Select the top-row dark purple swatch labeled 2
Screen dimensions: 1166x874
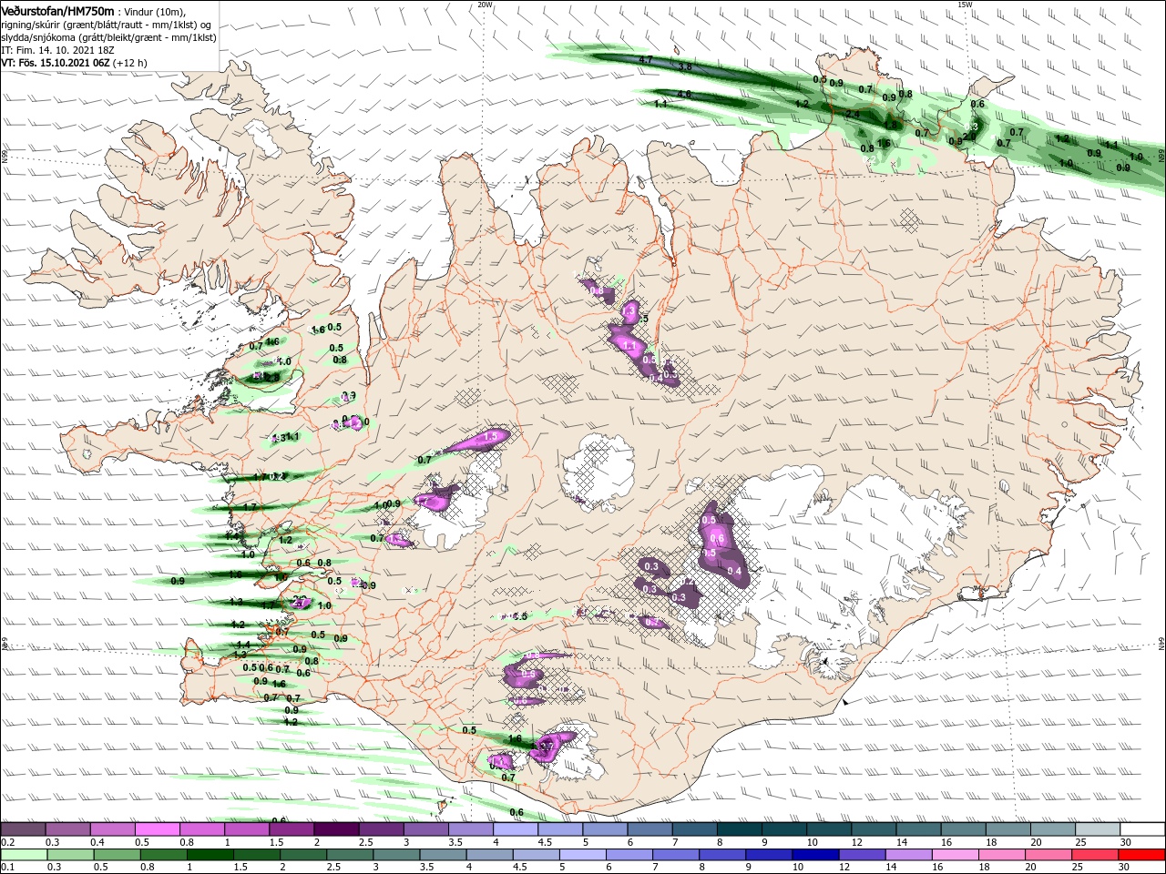pyautogui.click(x=336, y=828)
